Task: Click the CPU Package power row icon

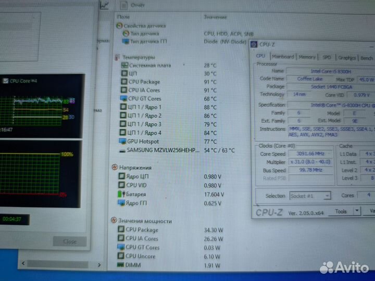Action: coord(121,229)
